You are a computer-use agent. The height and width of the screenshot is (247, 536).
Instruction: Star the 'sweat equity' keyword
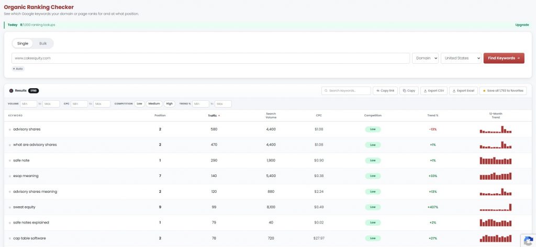[x=9, y=207]
